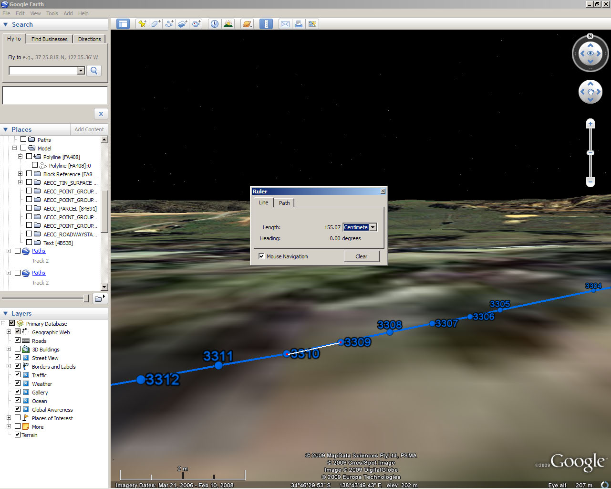Print the current view
Screen dimensions: 611x489
(299, 24)
